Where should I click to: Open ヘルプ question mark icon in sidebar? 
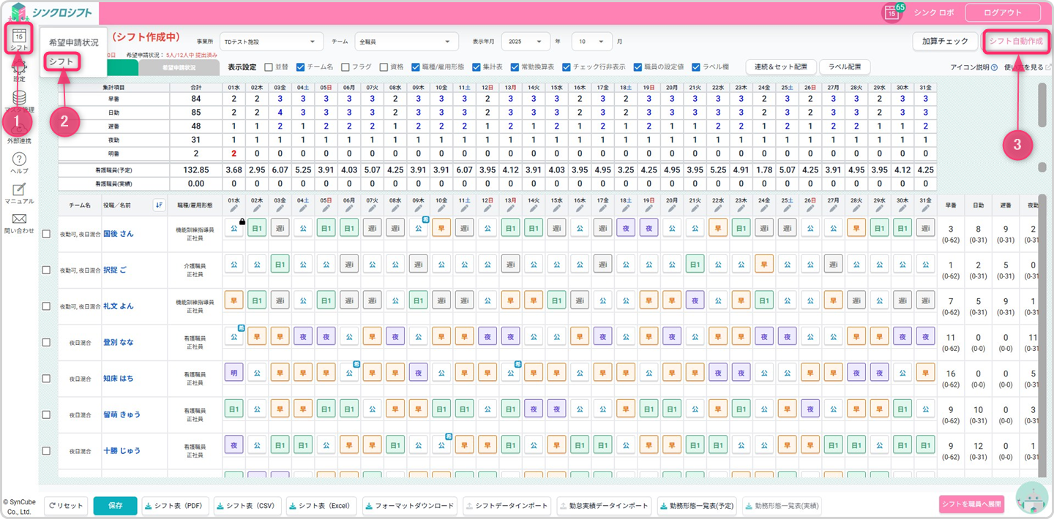coord(20,159)
